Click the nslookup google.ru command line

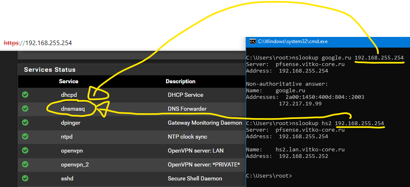point(325,58)
